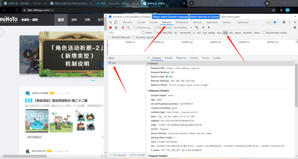The image size is (298, 159).
Task: Click the ys/ document file icon
Action: coord(110,63)
